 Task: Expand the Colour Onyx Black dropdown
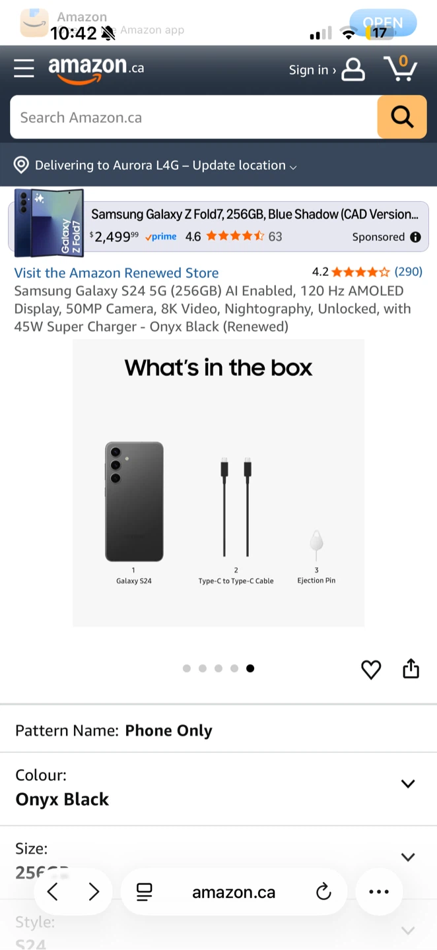click(218, 789)
